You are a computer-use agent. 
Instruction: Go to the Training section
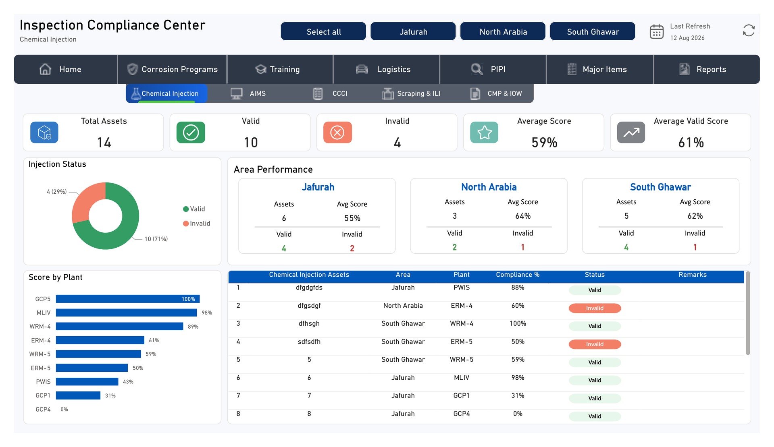(x=280, y=69)
